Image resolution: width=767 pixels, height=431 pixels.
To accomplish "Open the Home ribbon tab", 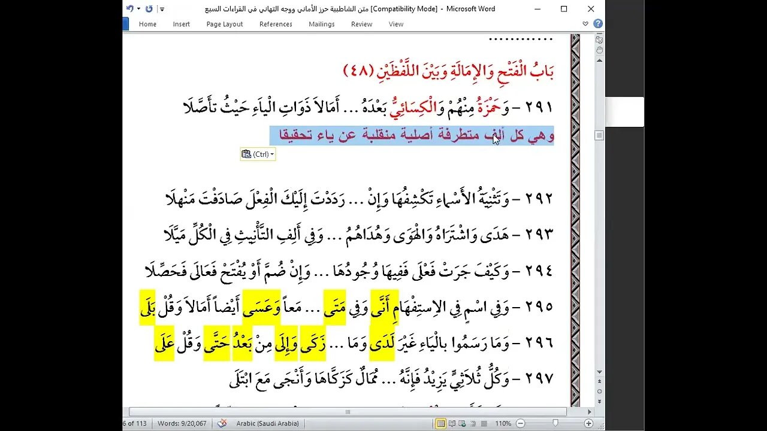I will tap(147, 24).
